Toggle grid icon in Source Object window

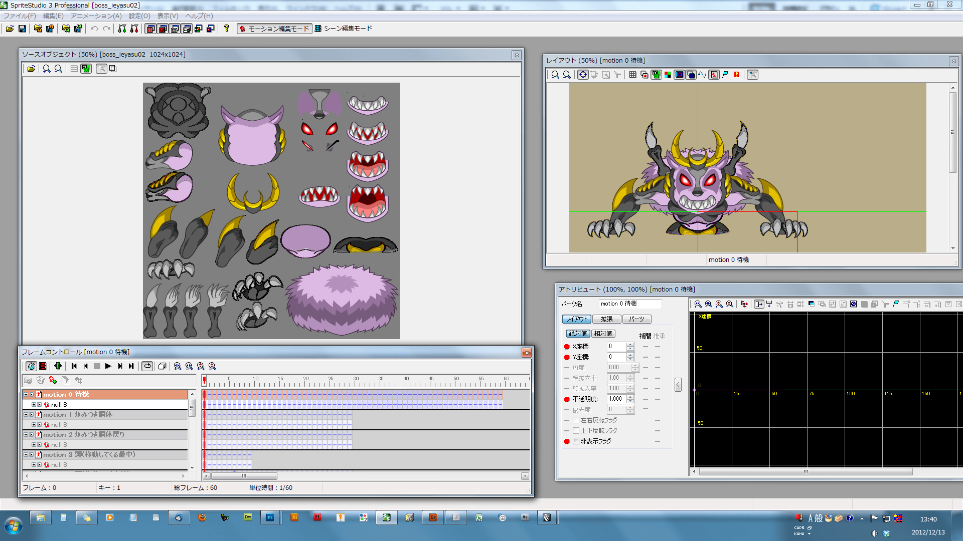coord(74,69)
